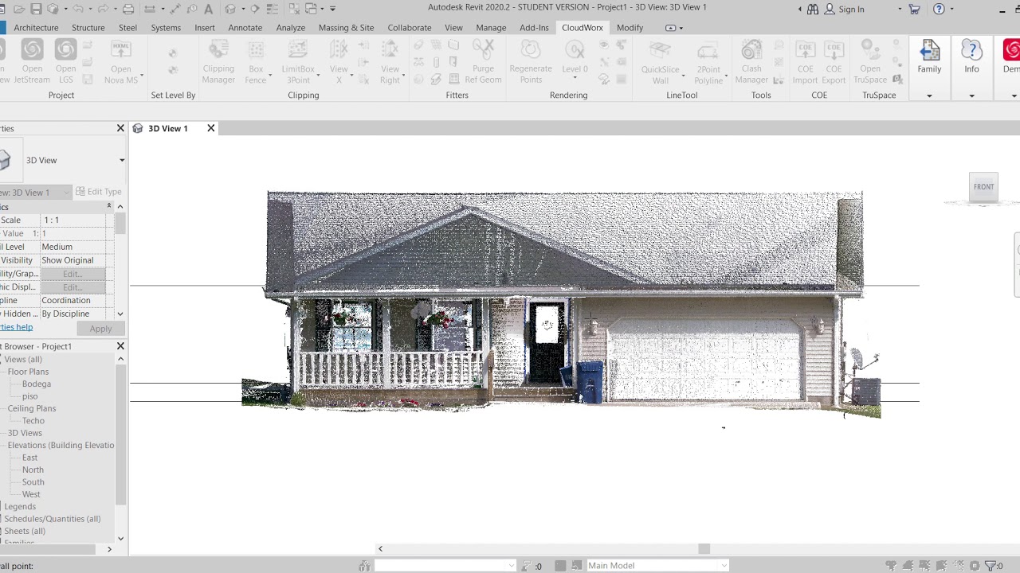Screen dimensions: 1020x573
Task: Select the Techo ceiling plan
Action: 33,420
